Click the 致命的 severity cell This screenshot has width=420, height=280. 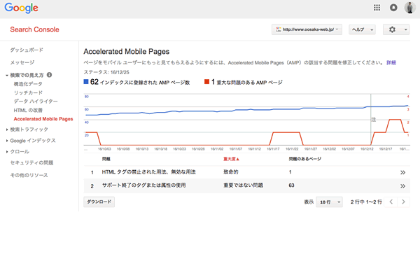[x=230, y=172]
